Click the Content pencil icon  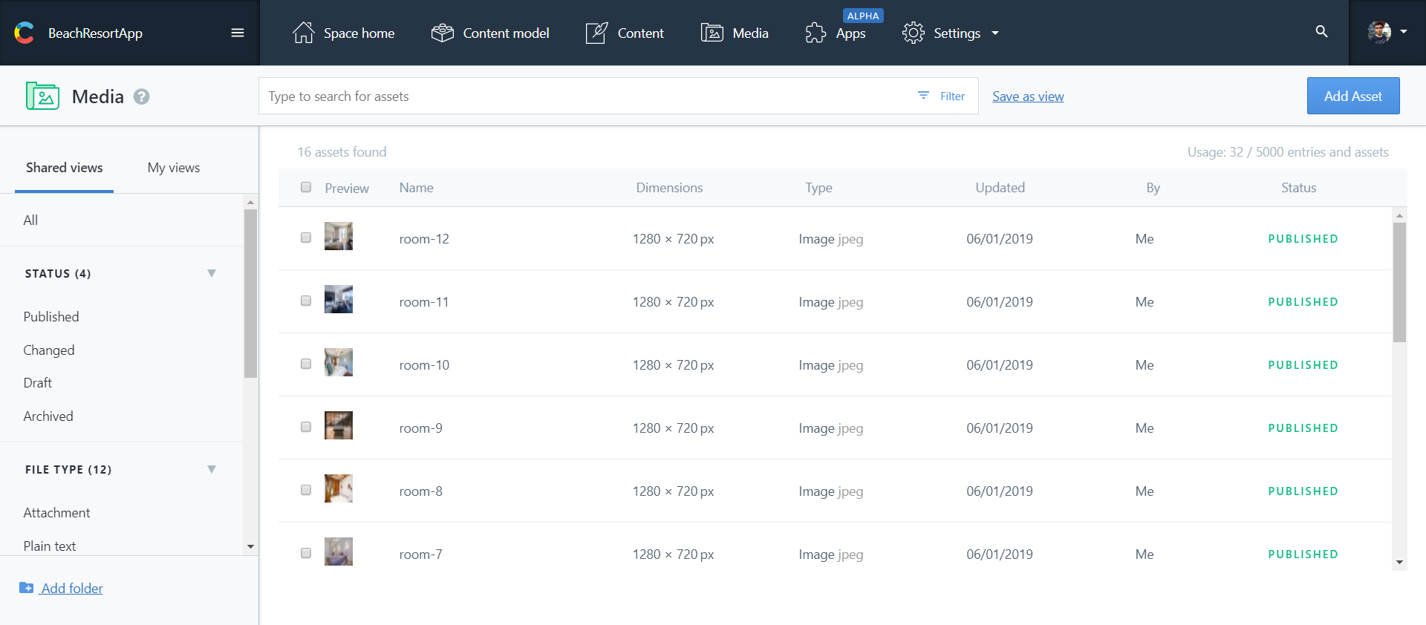tap(596, 33)
